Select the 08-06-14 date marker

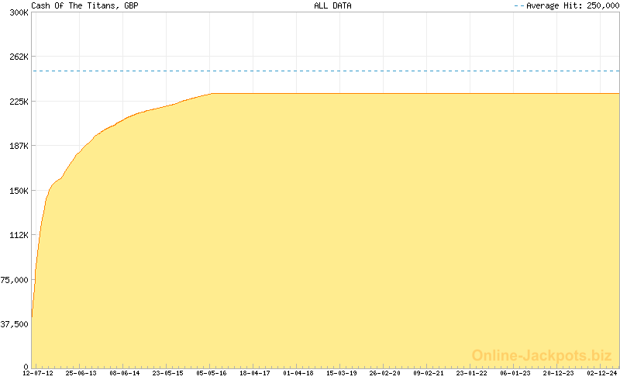tap(125, 373)
